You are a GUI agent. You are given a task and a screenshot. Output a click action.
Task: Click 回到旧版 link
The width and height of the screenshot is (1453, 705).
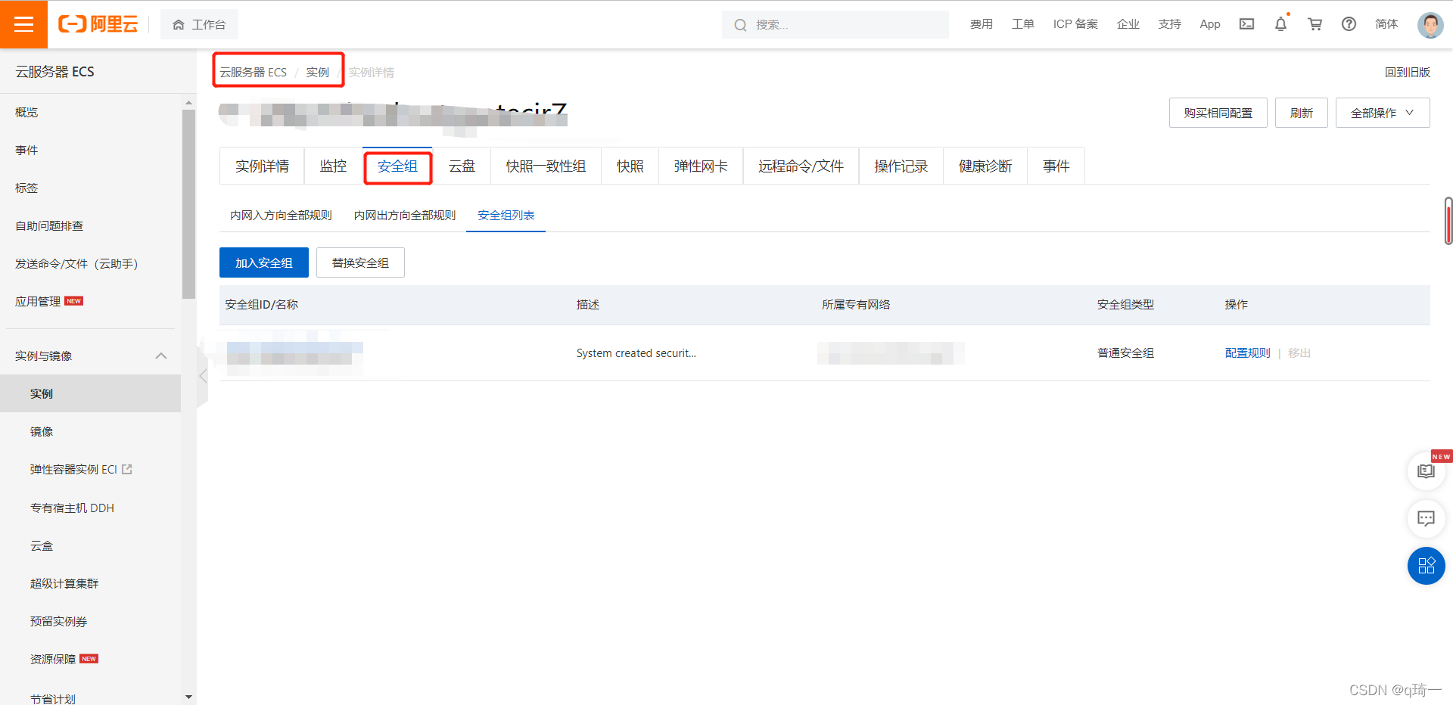1407,72
